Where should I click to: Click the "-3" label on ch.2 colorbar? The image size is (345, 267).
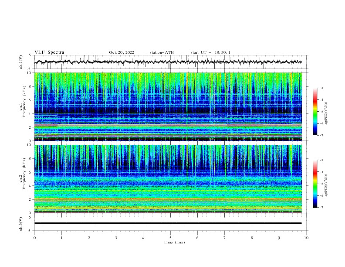coord(321,160)
